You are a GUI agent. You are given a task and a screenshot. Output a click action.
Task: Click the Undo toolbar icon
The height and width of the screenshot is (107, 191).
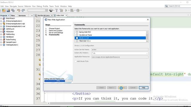pos(19,10)
